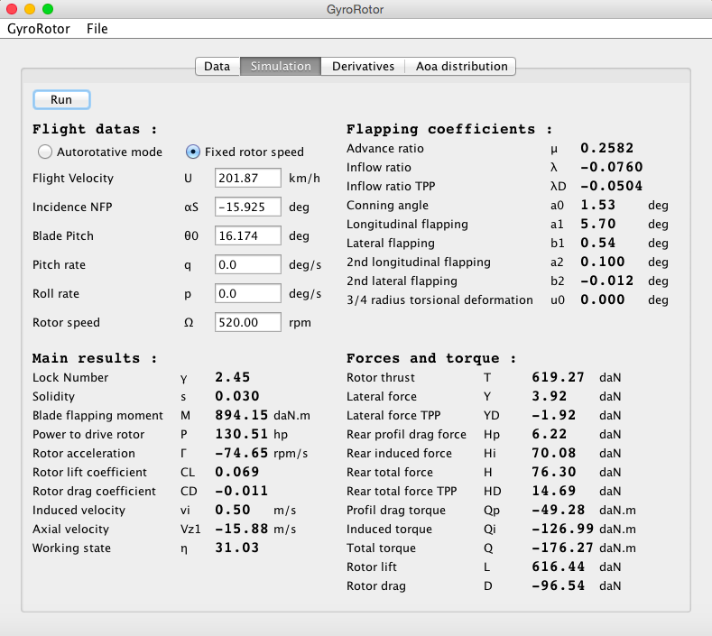
Task: Select Working state value 31.03
Action: click(x=237, y=548)
